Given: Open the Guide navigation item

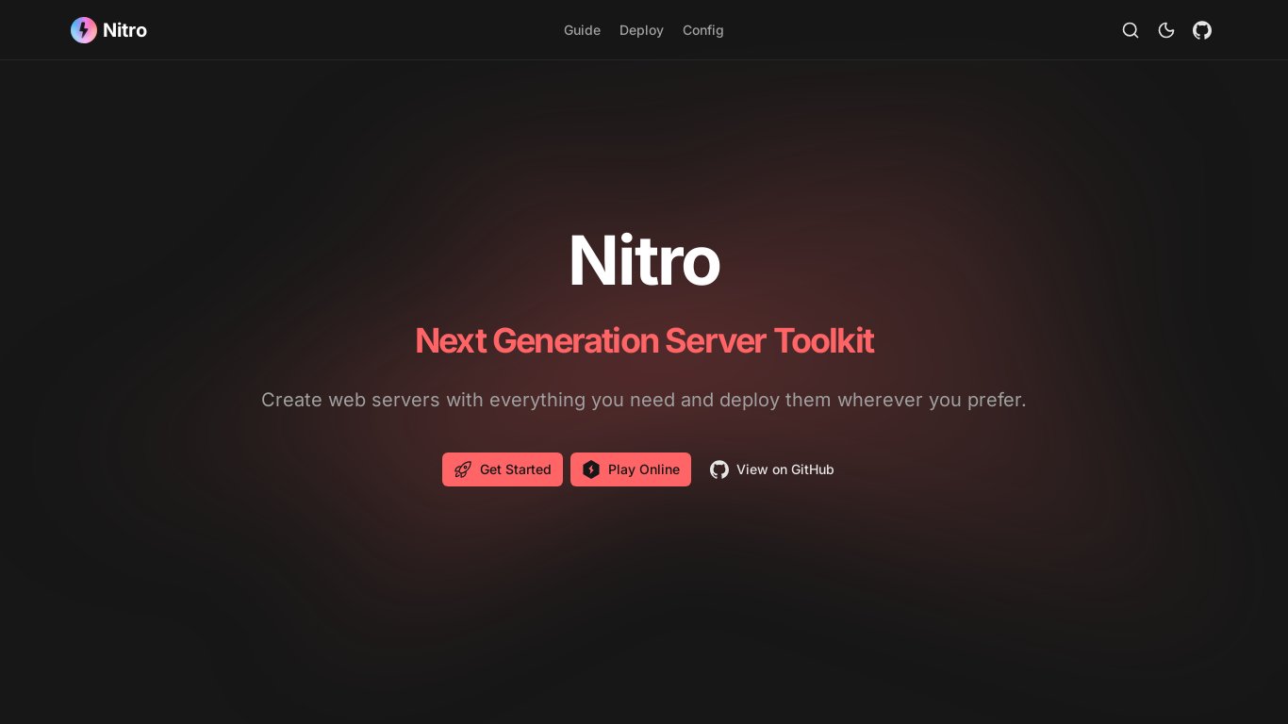Looking at the screenshot, I should 582,30.
